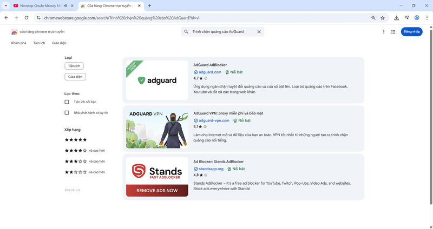Screen dimensions: 433x229
Task: Open the tab search dropdown arrow
Action: 6,5
